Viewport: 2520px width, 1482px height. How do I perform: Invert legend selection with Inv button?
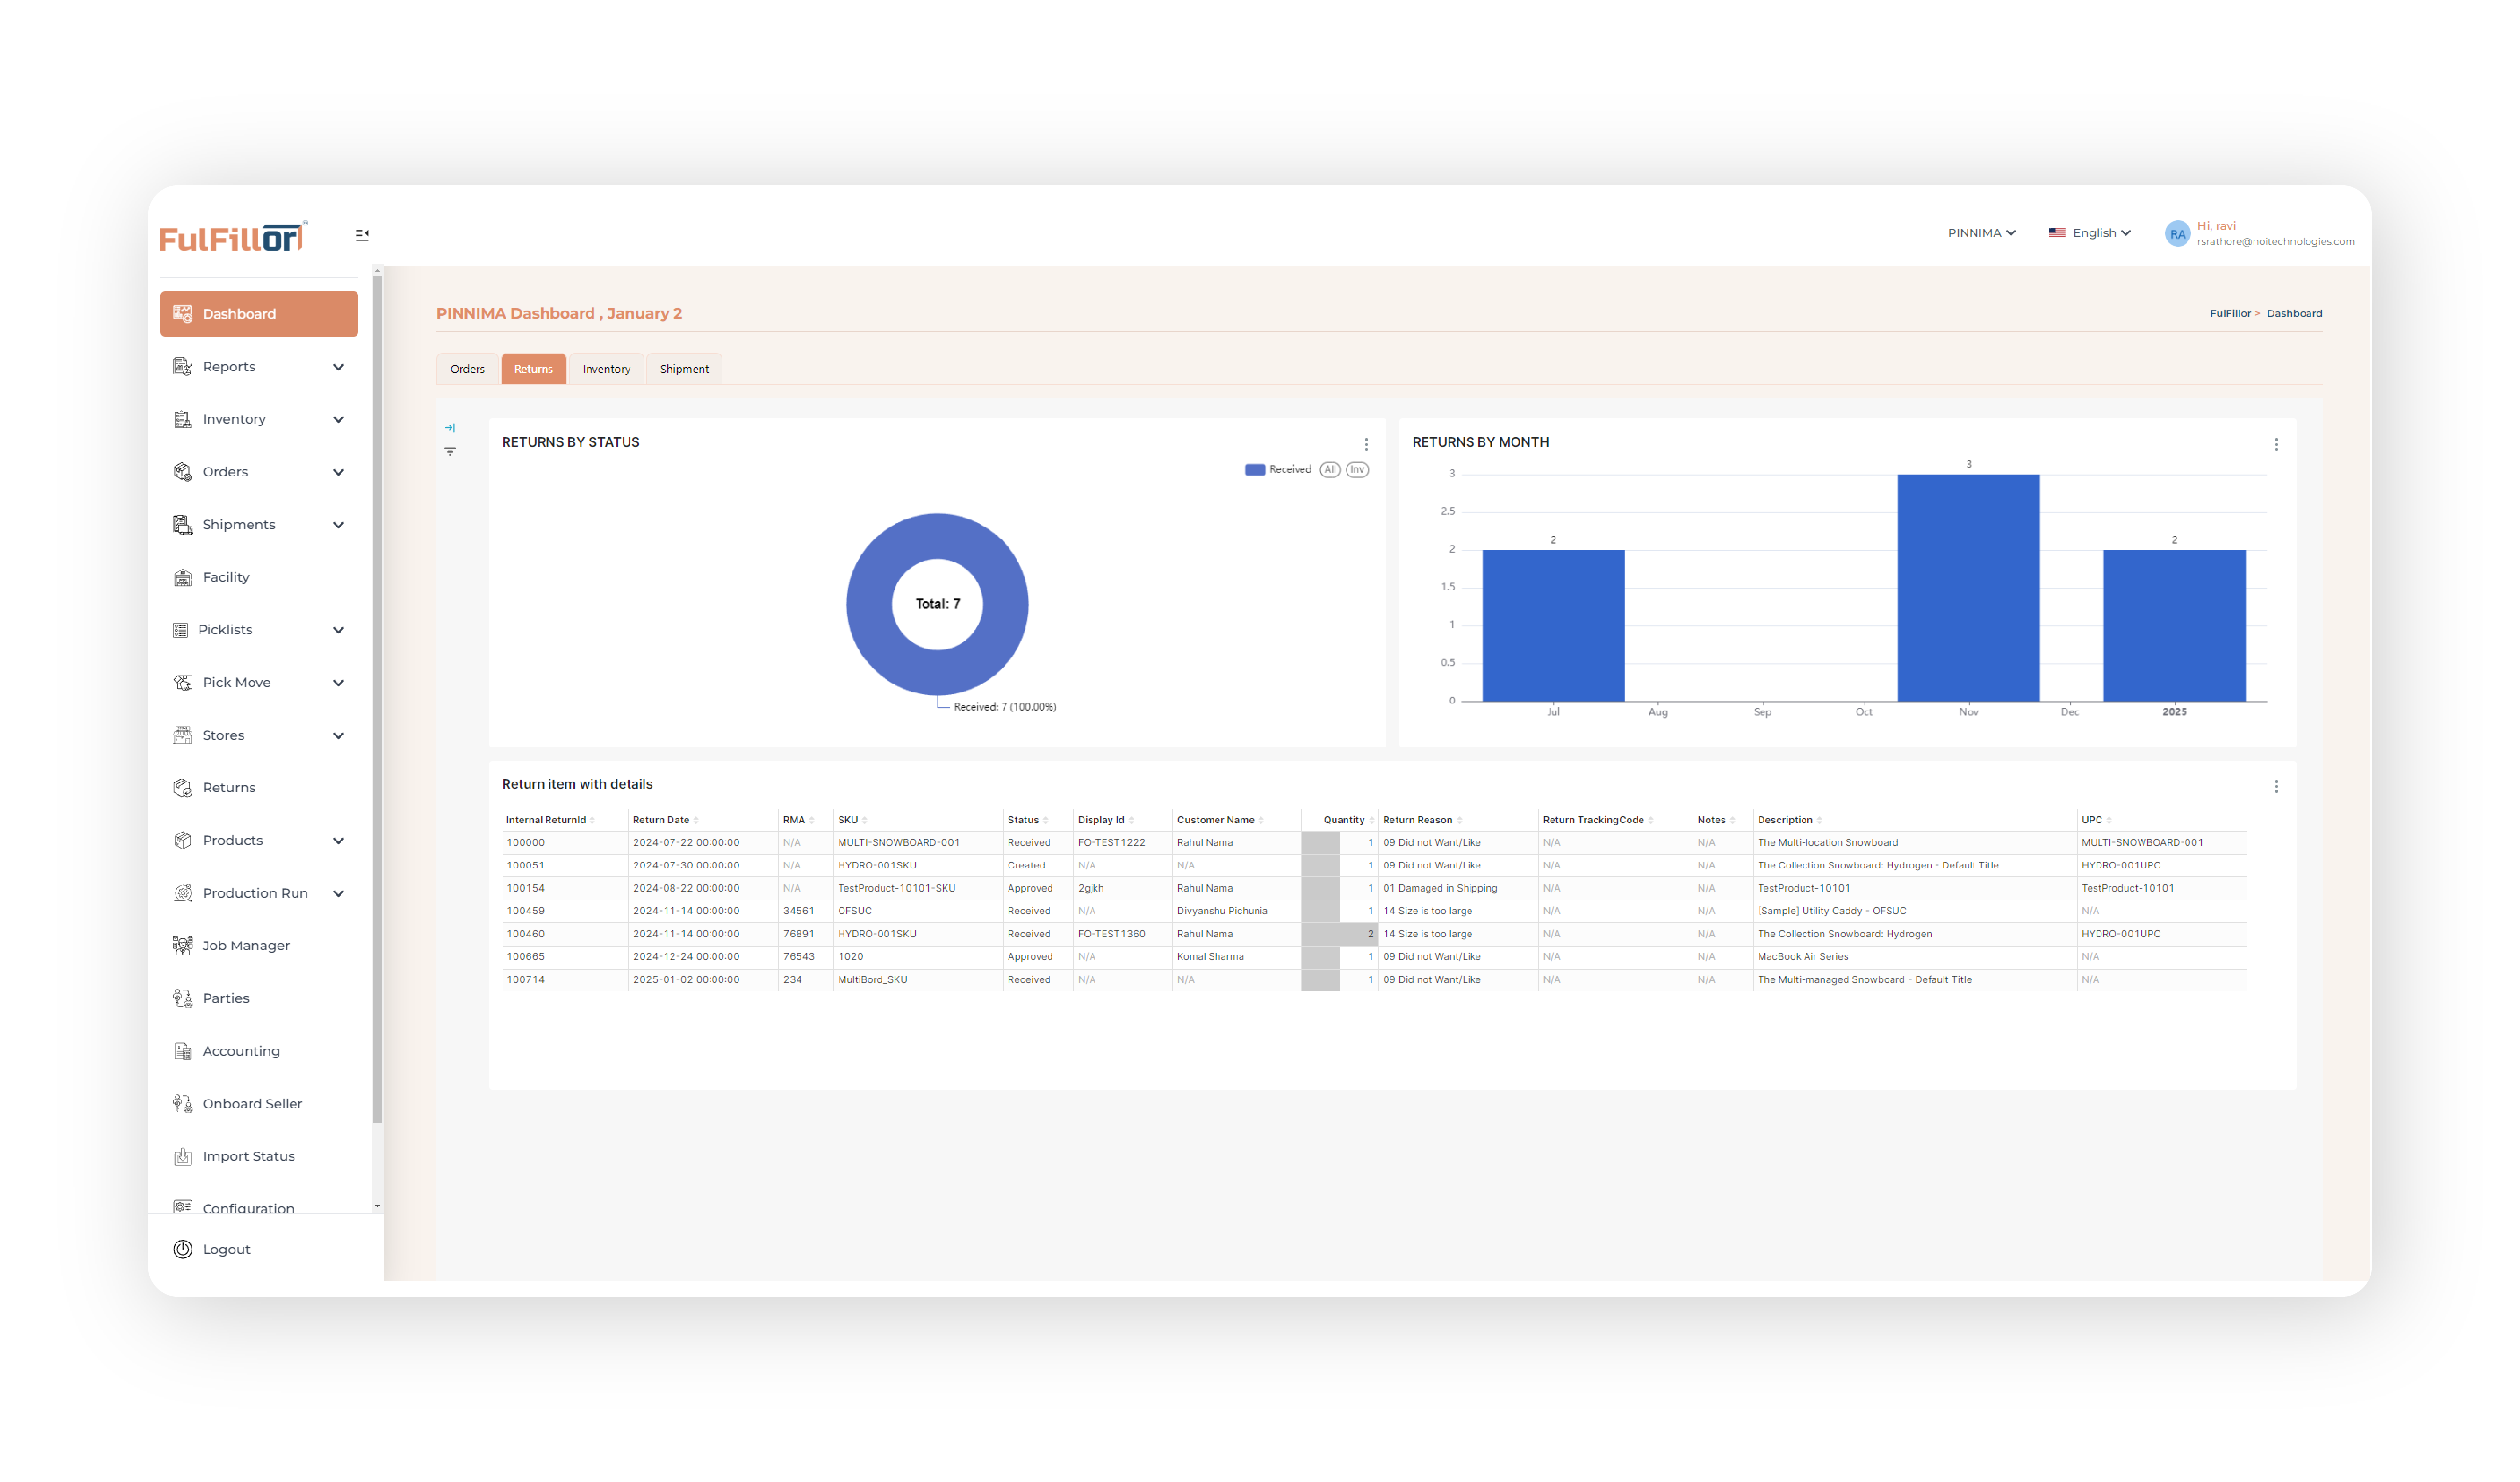pyautogui.click(x=1357, y=470)
